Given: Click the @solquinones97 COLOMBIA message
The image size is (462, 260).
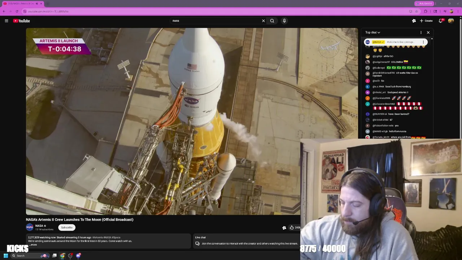Looking at the screenshot, I should (x=386, y=62).
